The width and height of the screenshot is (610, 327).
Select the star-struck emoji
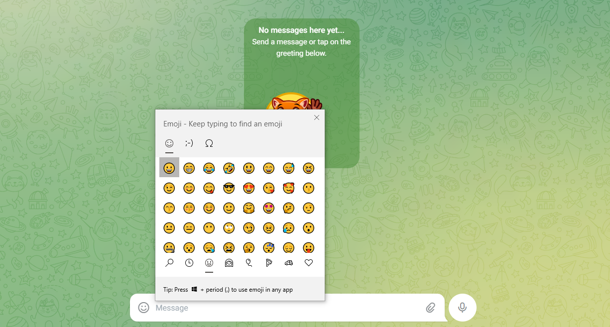[269, 208]
